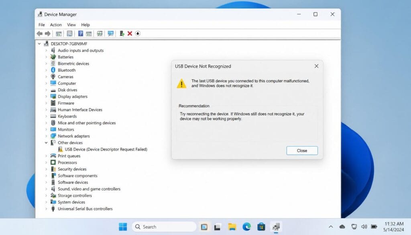
Task: Click the warning icon on USB Device entry
Action: click(60, 149)
